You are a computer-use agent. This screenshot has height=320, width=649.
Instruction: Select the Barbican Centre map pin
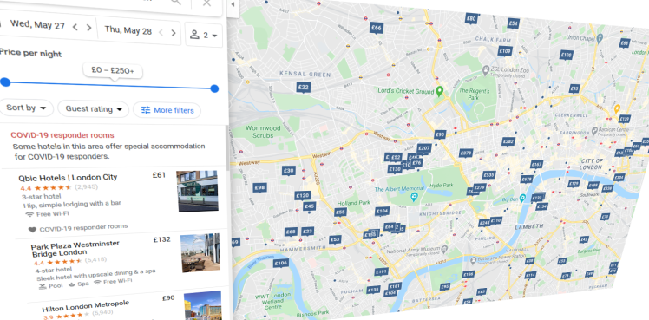594,130
